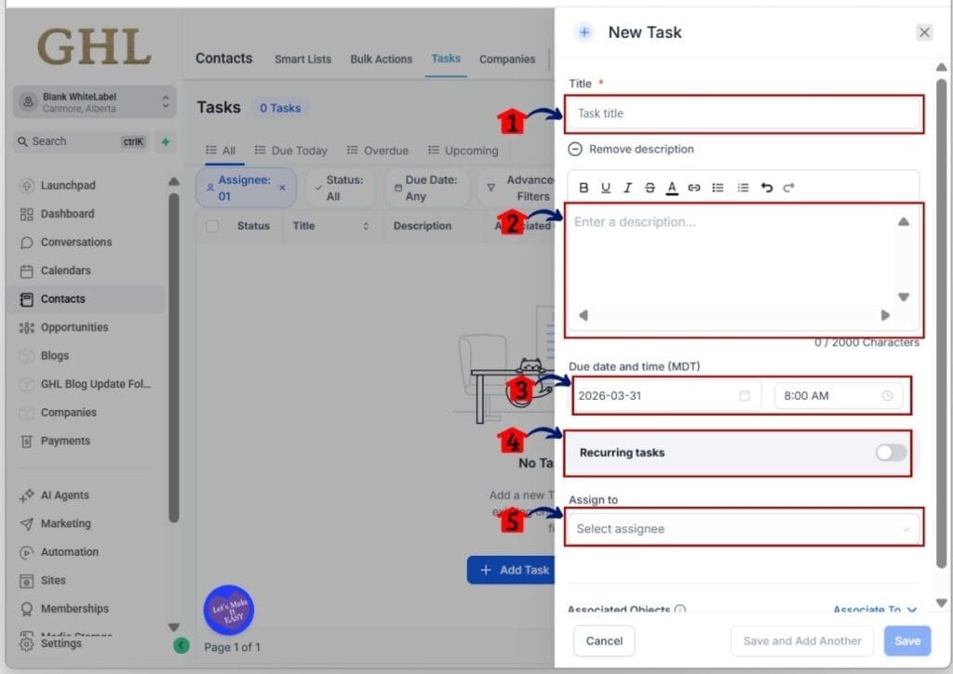Viewport: 953px width, 674px height.
Task: Insert a hyperlink using the link icon
Action: click(694, 187)
